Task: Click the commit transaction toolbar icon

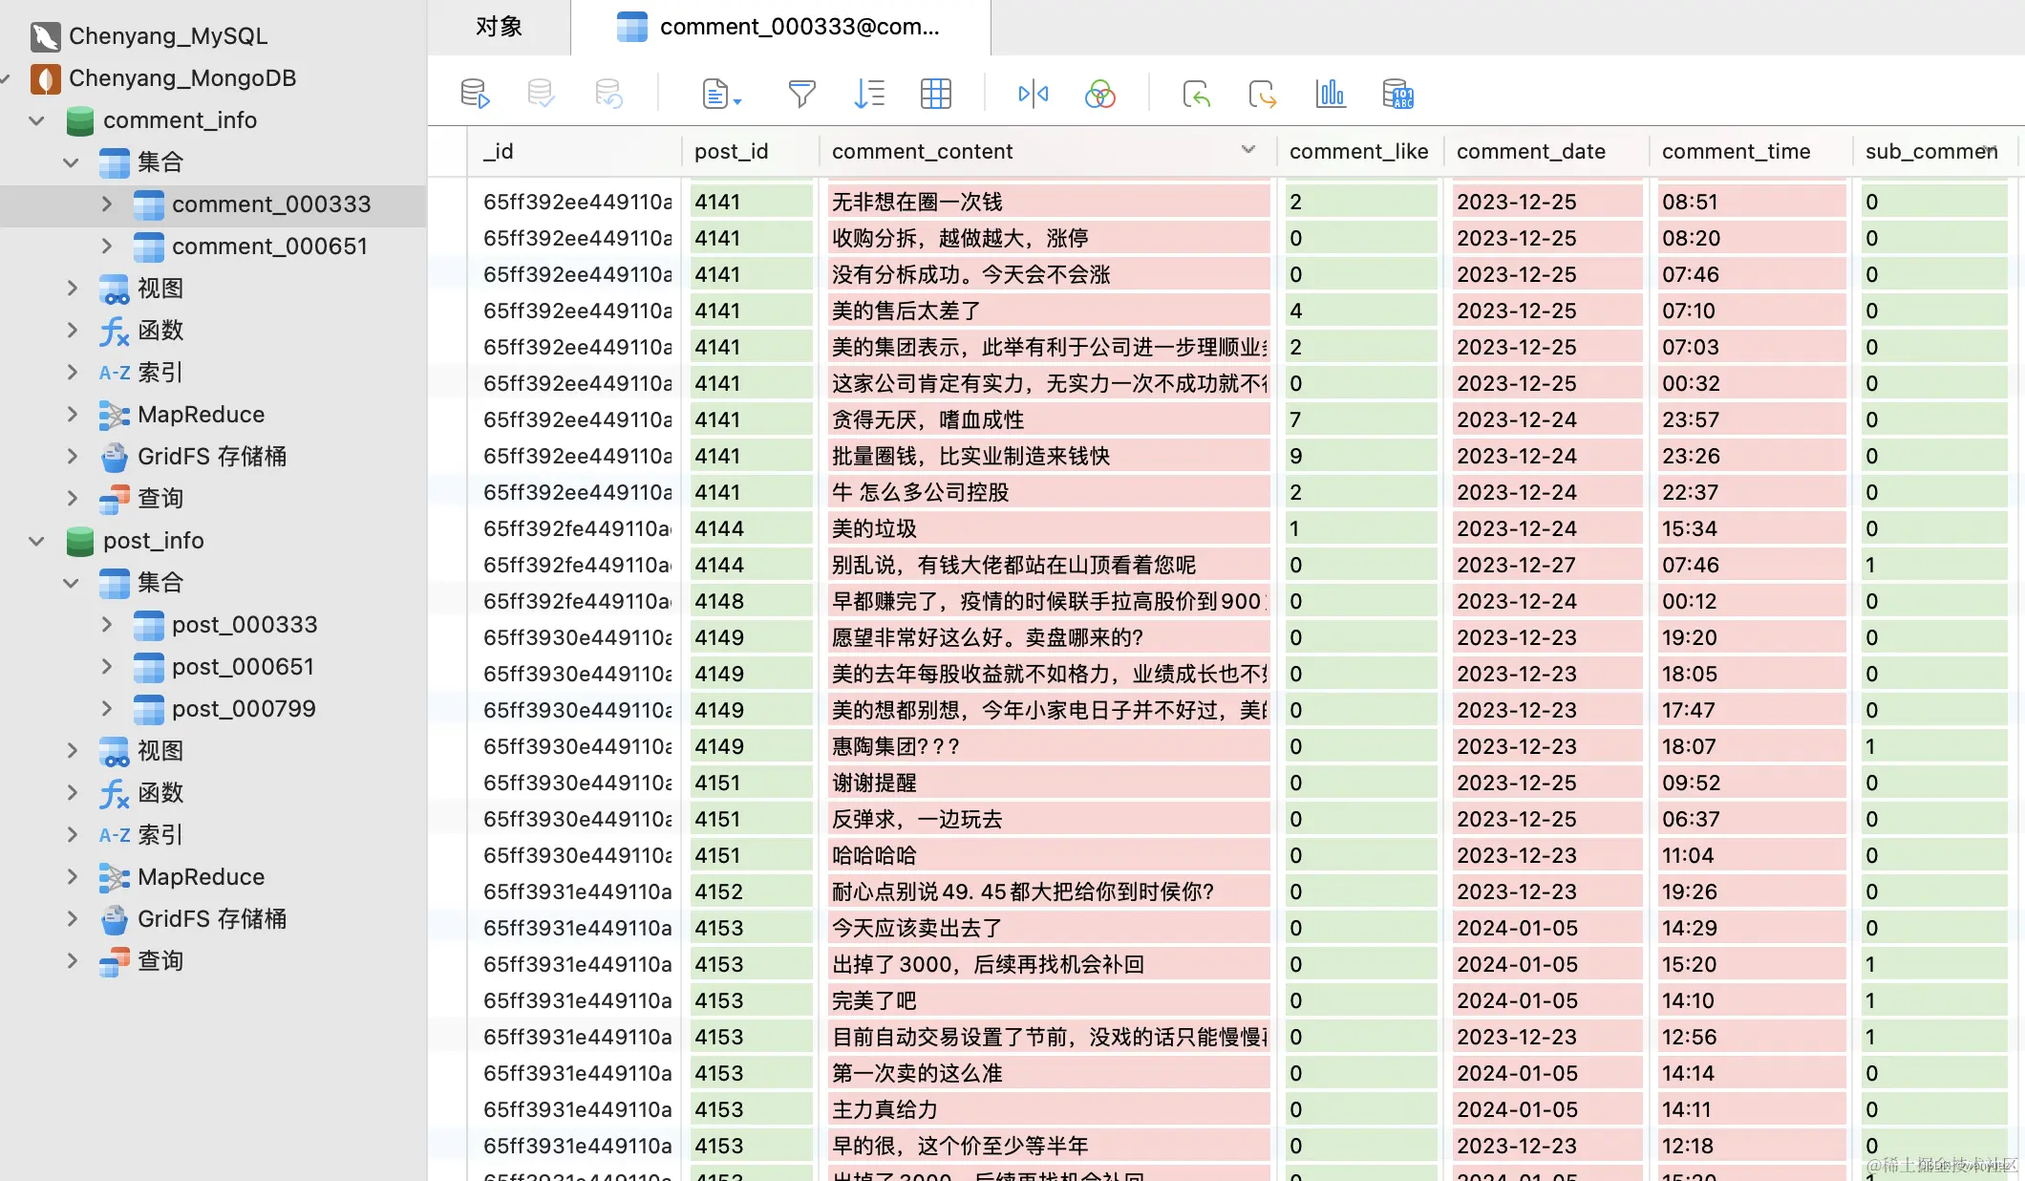Action: [541, 94]
